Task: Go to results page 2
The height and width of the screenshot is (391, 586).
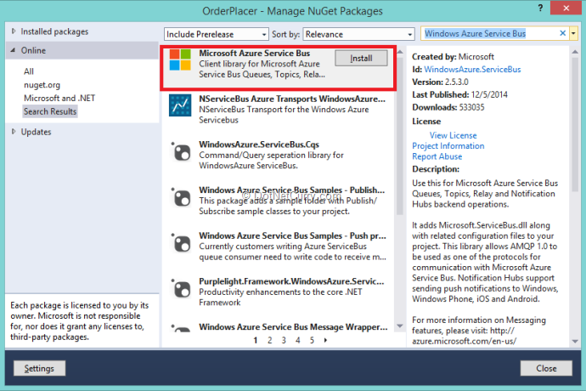Action: click(269, 340)
